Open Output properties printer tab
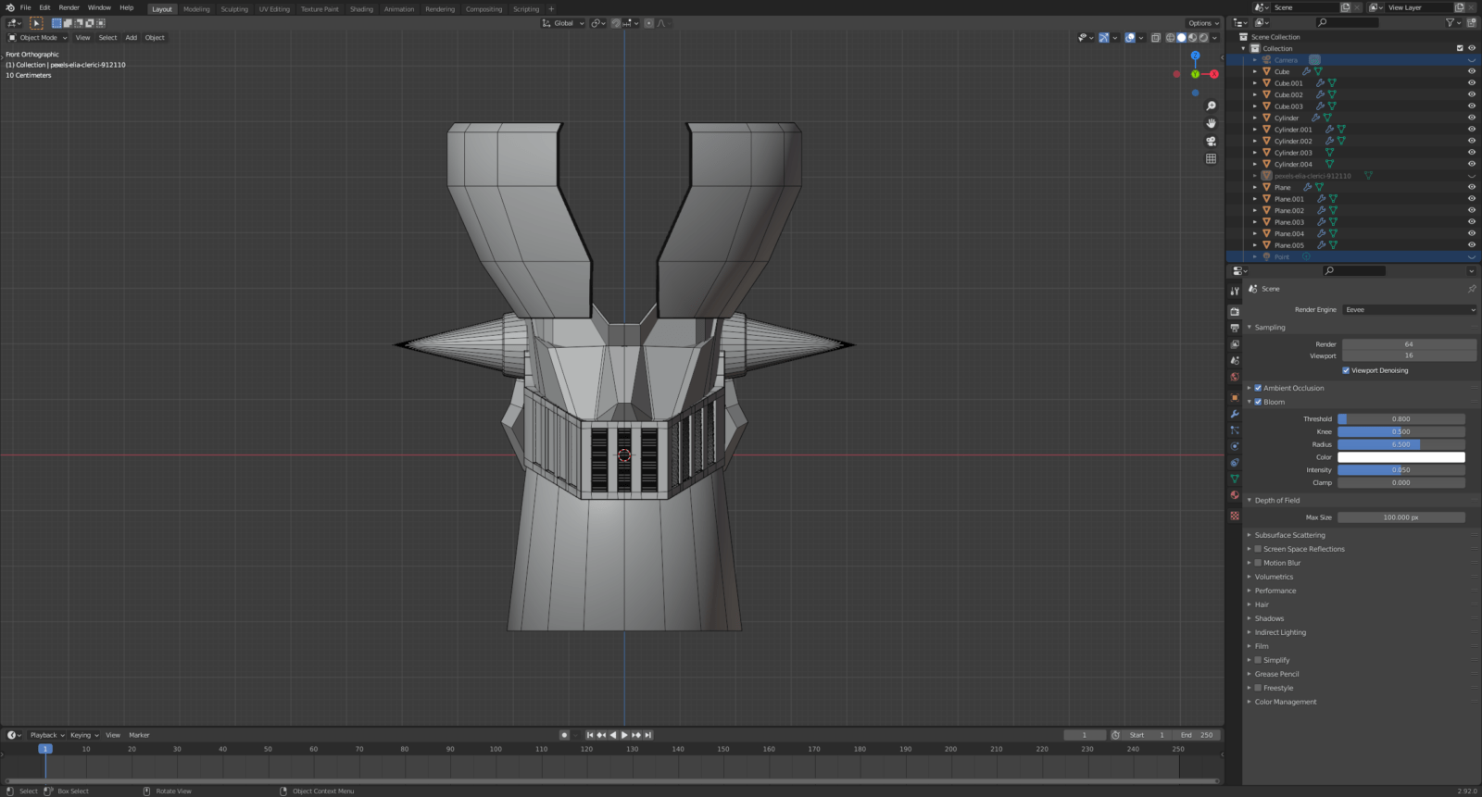This screenshot has width=1482, height=797. 1235,329
